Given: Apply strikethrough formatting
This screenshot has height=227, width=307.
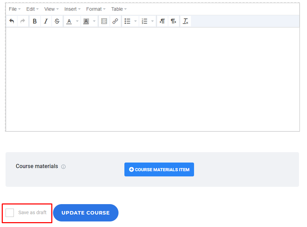Looking at the screenshot, I should click(57, 21).
